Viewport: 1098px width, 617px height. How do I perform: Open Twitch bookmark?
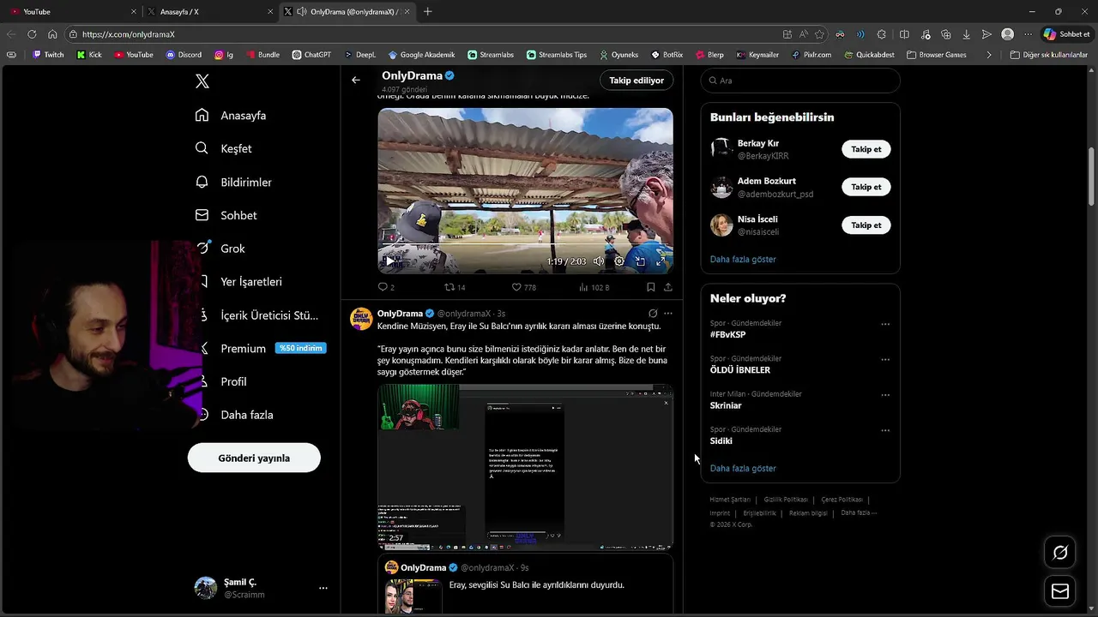[48, 55]
